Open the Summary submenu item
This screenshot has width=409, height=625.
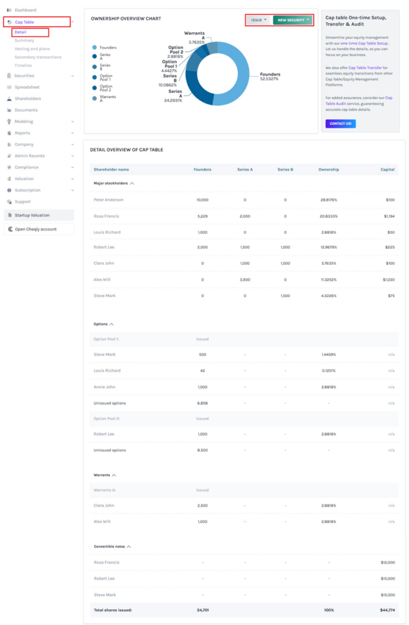24,41
